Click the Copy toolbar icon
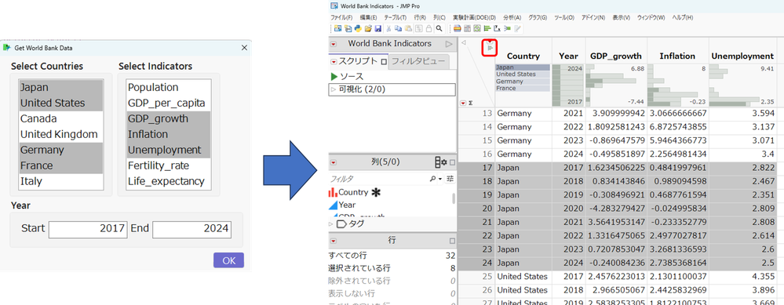This screenshot has height=305, width=784. click(x=398, y=28)
